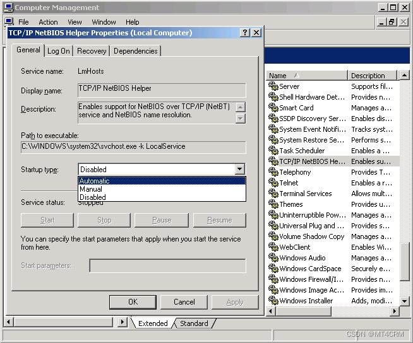Click the Cancel button

pos(184,302)
